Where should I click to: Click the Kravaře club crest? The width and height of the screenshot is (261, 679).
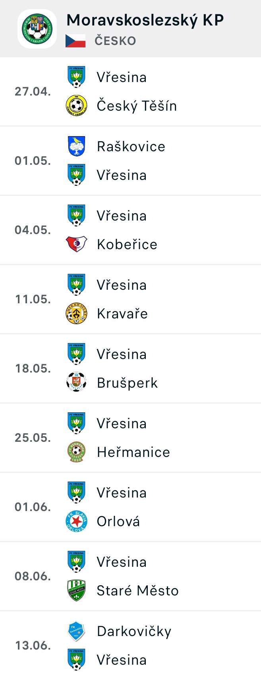point(76,313)
